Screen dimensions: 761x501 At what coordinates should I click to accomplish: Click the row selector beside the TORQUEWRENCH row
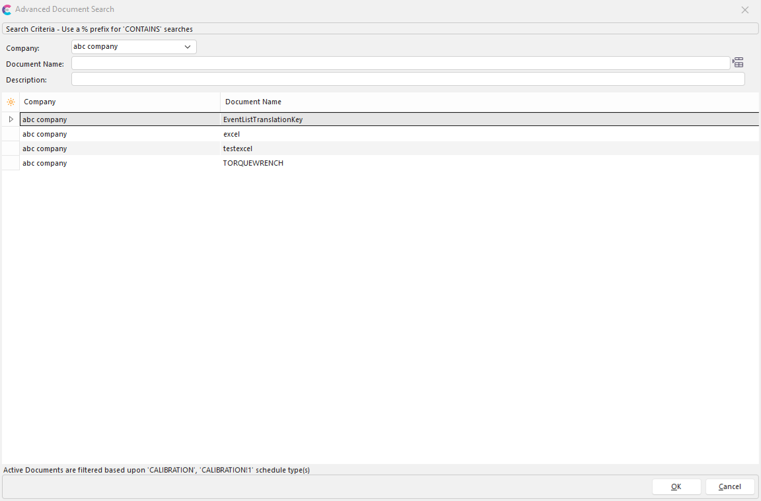(11, 163)
